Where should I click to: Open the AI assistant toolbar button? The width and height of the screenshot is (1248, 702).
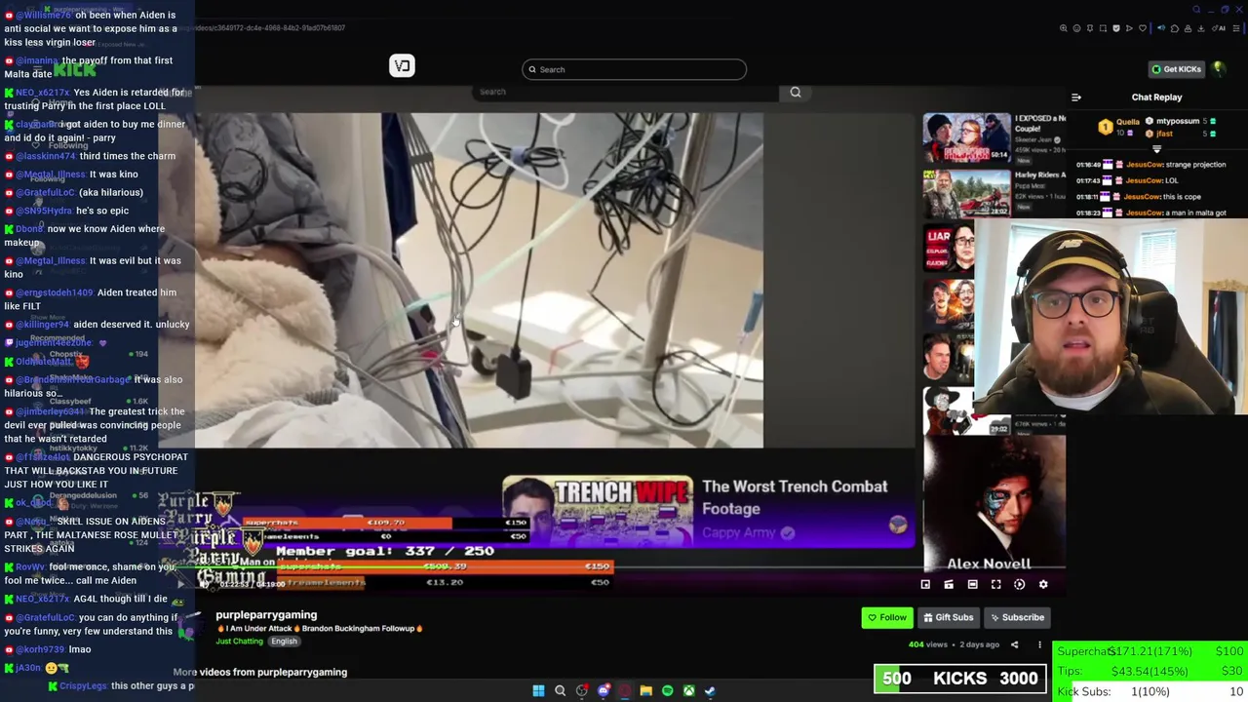[x=1217, y=28]
